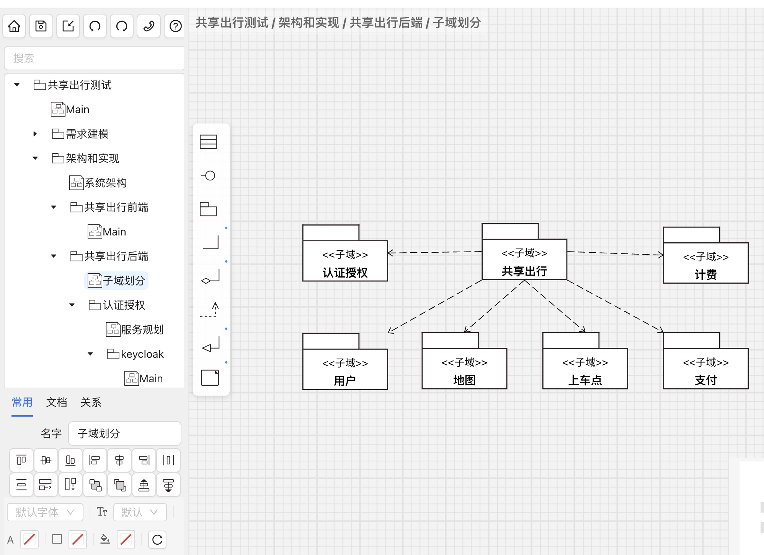Collapse the keycloak folder
This screenshot has width=764, height=555.
[90, 354]
